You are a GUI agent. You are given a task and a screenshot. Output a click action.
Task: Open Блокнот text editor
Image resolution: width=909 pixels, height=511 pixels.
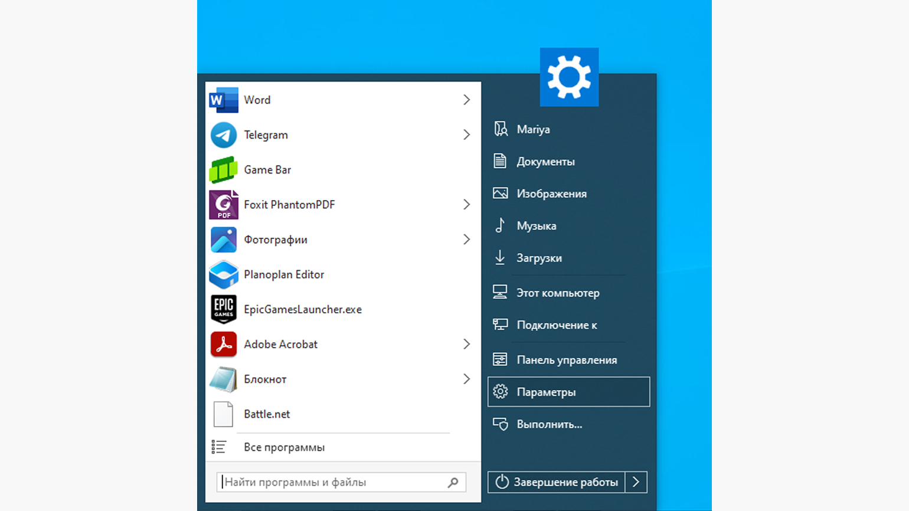tap(265, 379)
